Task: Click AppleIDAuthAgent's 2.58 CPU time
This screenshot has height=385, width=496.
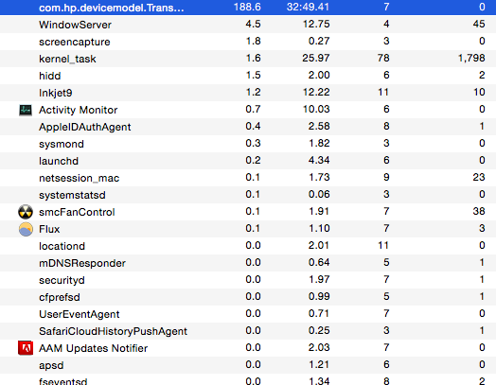Action: (319, 127)
